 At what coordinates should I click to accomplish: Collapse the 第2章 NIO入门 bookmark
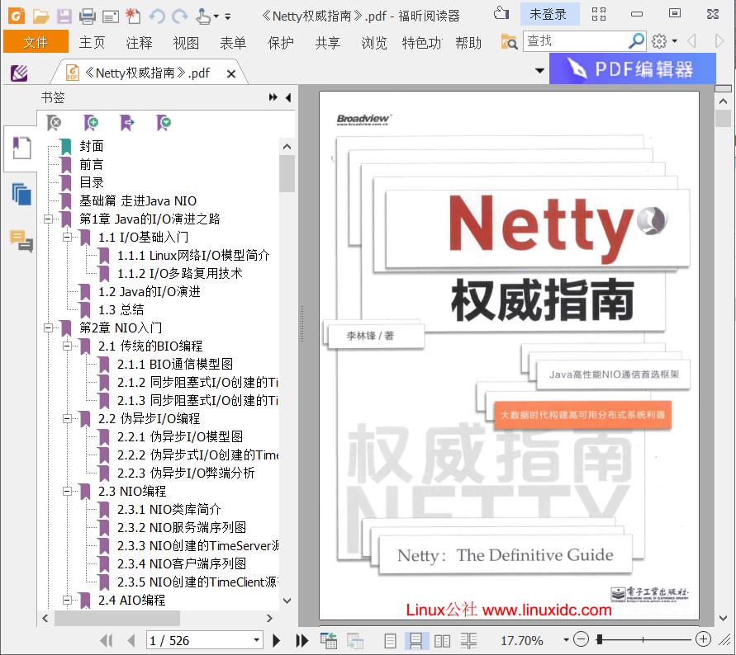point(48,327)
